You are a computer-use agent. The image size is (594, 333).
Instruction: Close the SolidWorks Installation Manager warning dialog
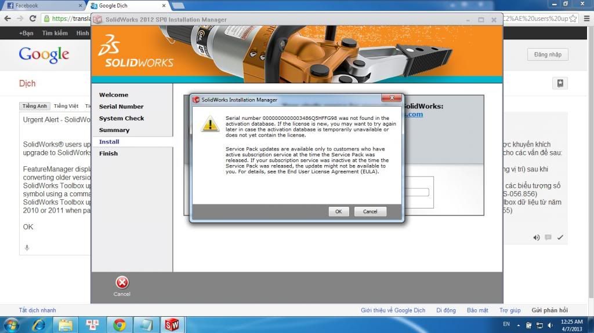pos(392,98)
